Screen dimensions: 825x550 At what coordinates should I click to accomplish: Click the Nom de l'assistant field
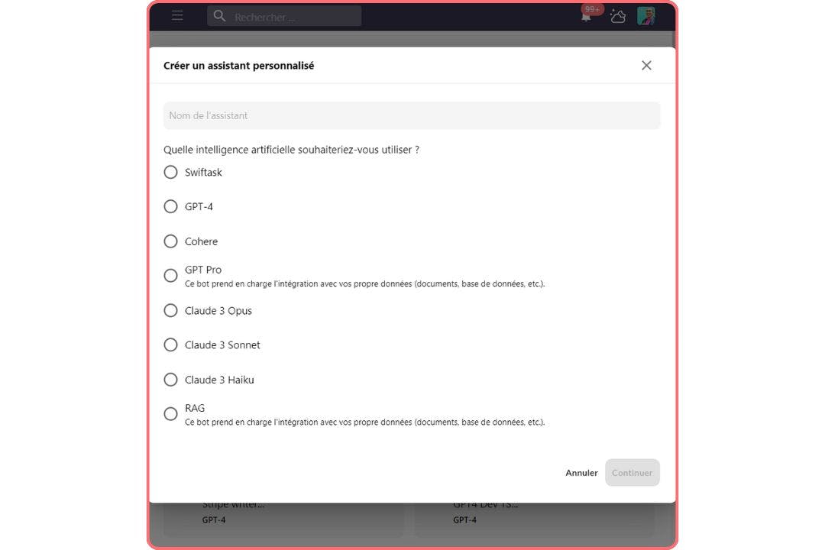[412, 115]
